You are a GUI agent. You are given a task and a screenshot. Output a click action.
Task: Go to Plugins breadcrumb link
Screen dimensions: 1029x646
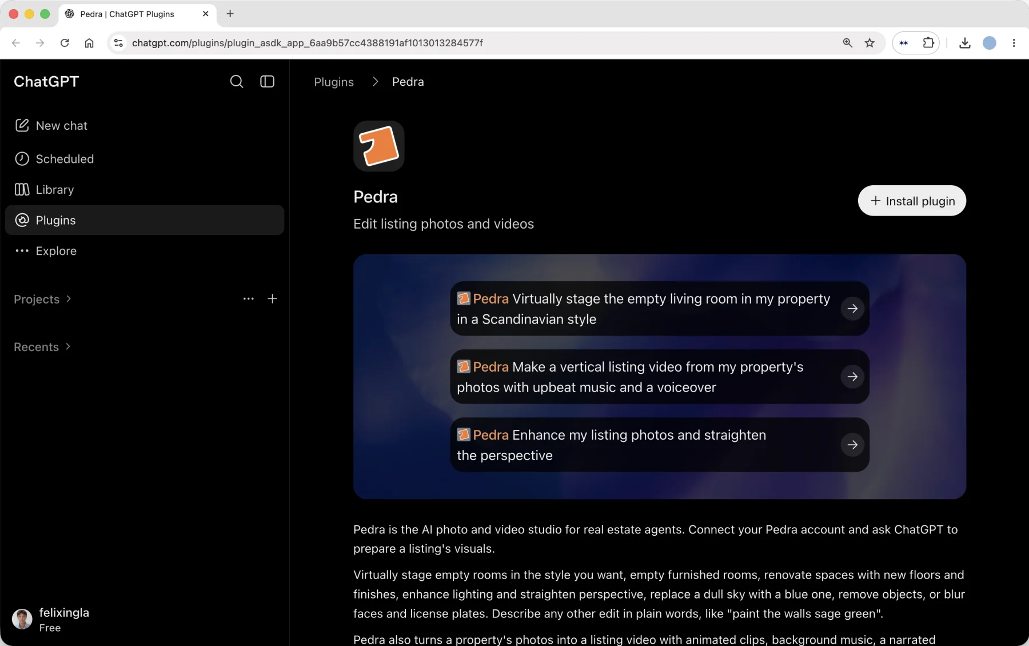coord(334,82)
